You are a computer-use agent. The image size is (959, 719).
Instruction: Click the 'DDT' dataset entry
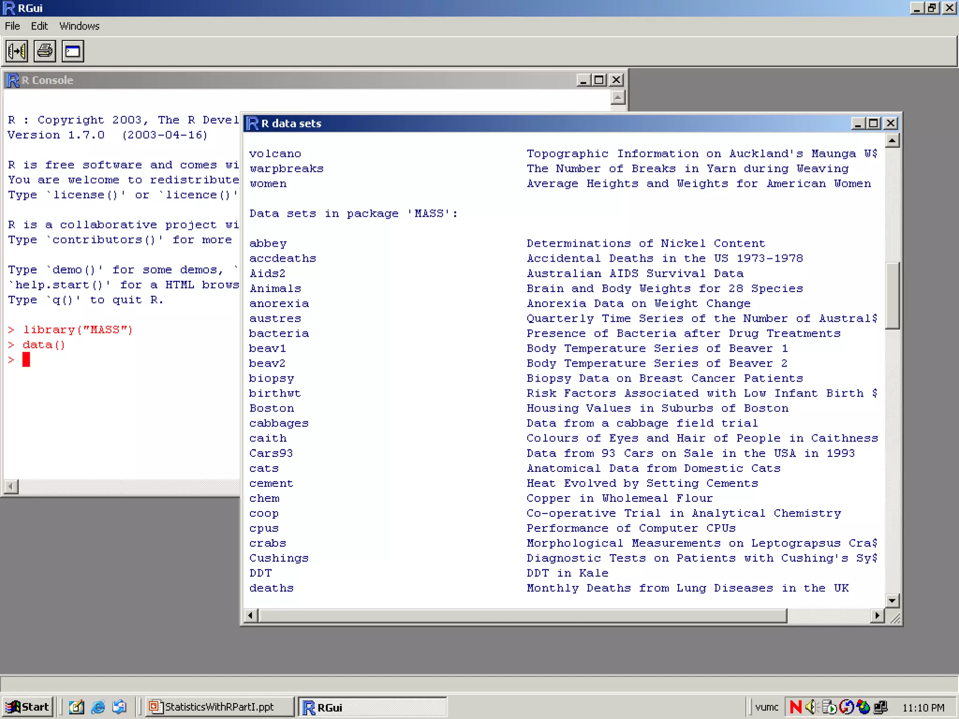point(260,573)
